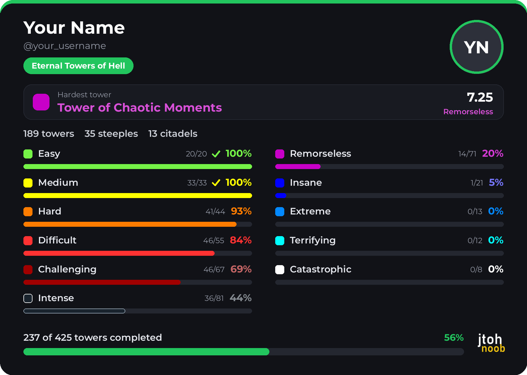Click the YN avatar circle
Viewport: 527px width, 375px height.
click(x=476, y=47)
